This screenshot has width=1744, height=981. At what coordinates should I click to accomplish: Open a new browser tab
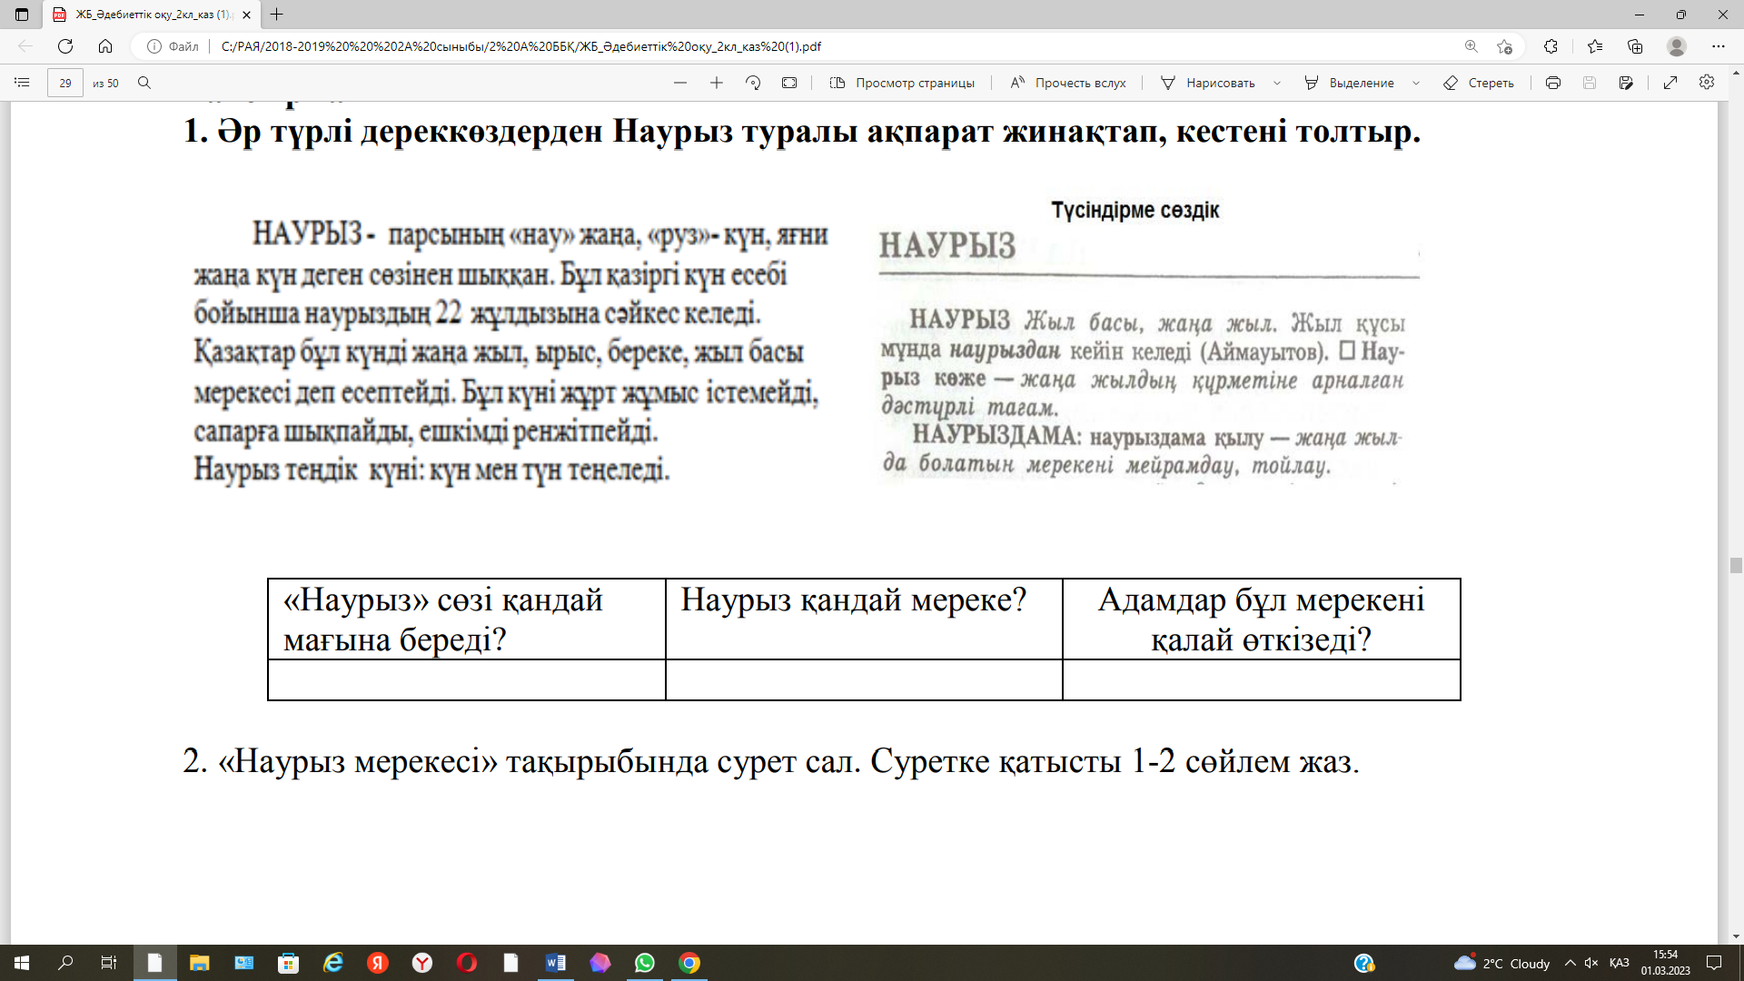(x=277, y=15)
